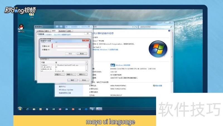Click 确定 in the 环境变量 dialog
The image size is (223, 126).
point(72,80)
